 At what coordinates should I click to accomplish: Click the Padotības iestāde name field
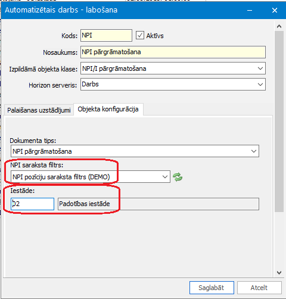click(x=158, y=204)
